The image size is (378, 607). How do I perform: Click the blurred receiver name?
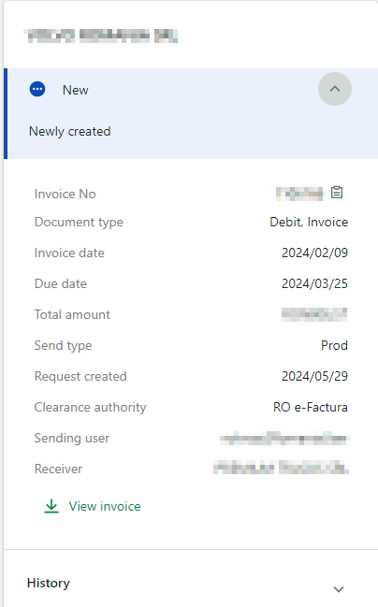tap(281, 468)
